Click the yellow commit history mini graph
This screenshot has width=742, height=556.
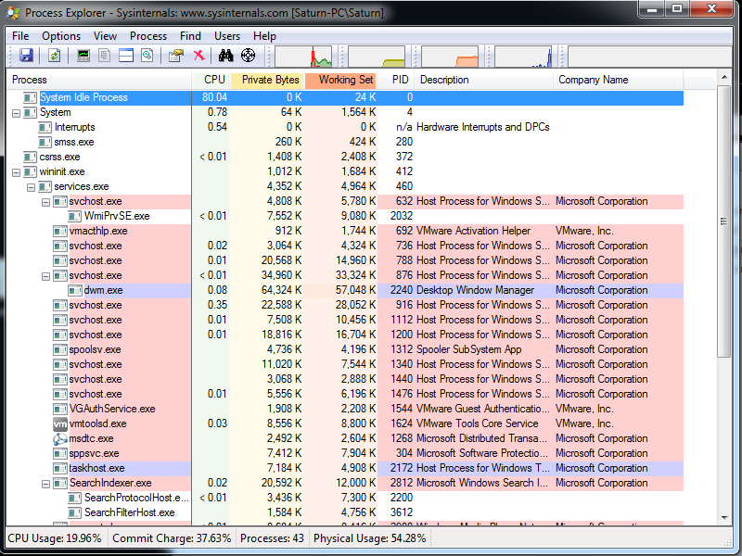point(377,57)
